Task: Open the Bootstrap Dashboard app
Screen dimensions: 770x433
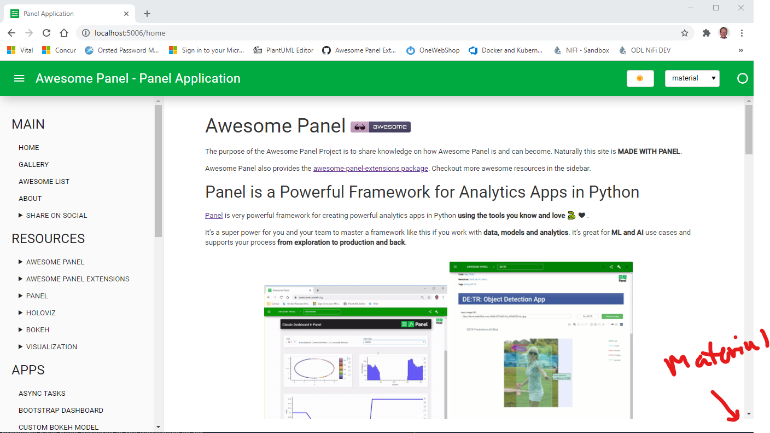Action: coord(61,411)
